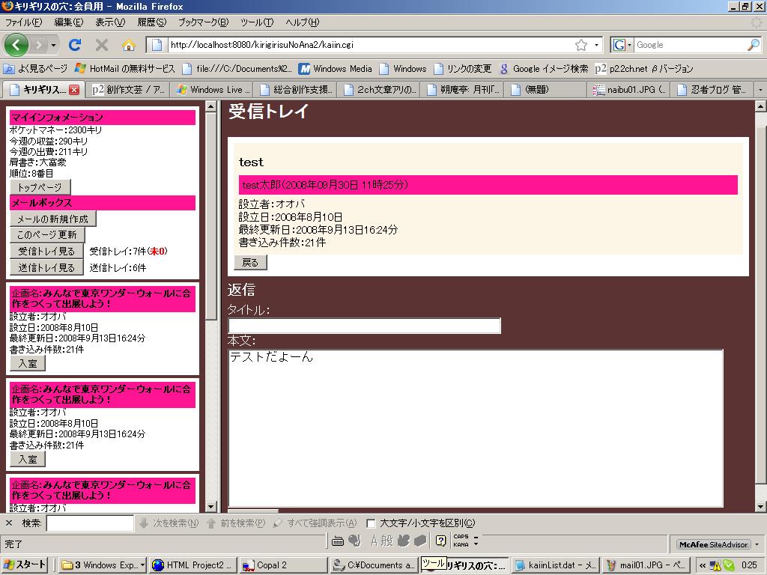The image size is (767, 575).
Task: Open the 表示(V) menu
Action: point(110,22)
